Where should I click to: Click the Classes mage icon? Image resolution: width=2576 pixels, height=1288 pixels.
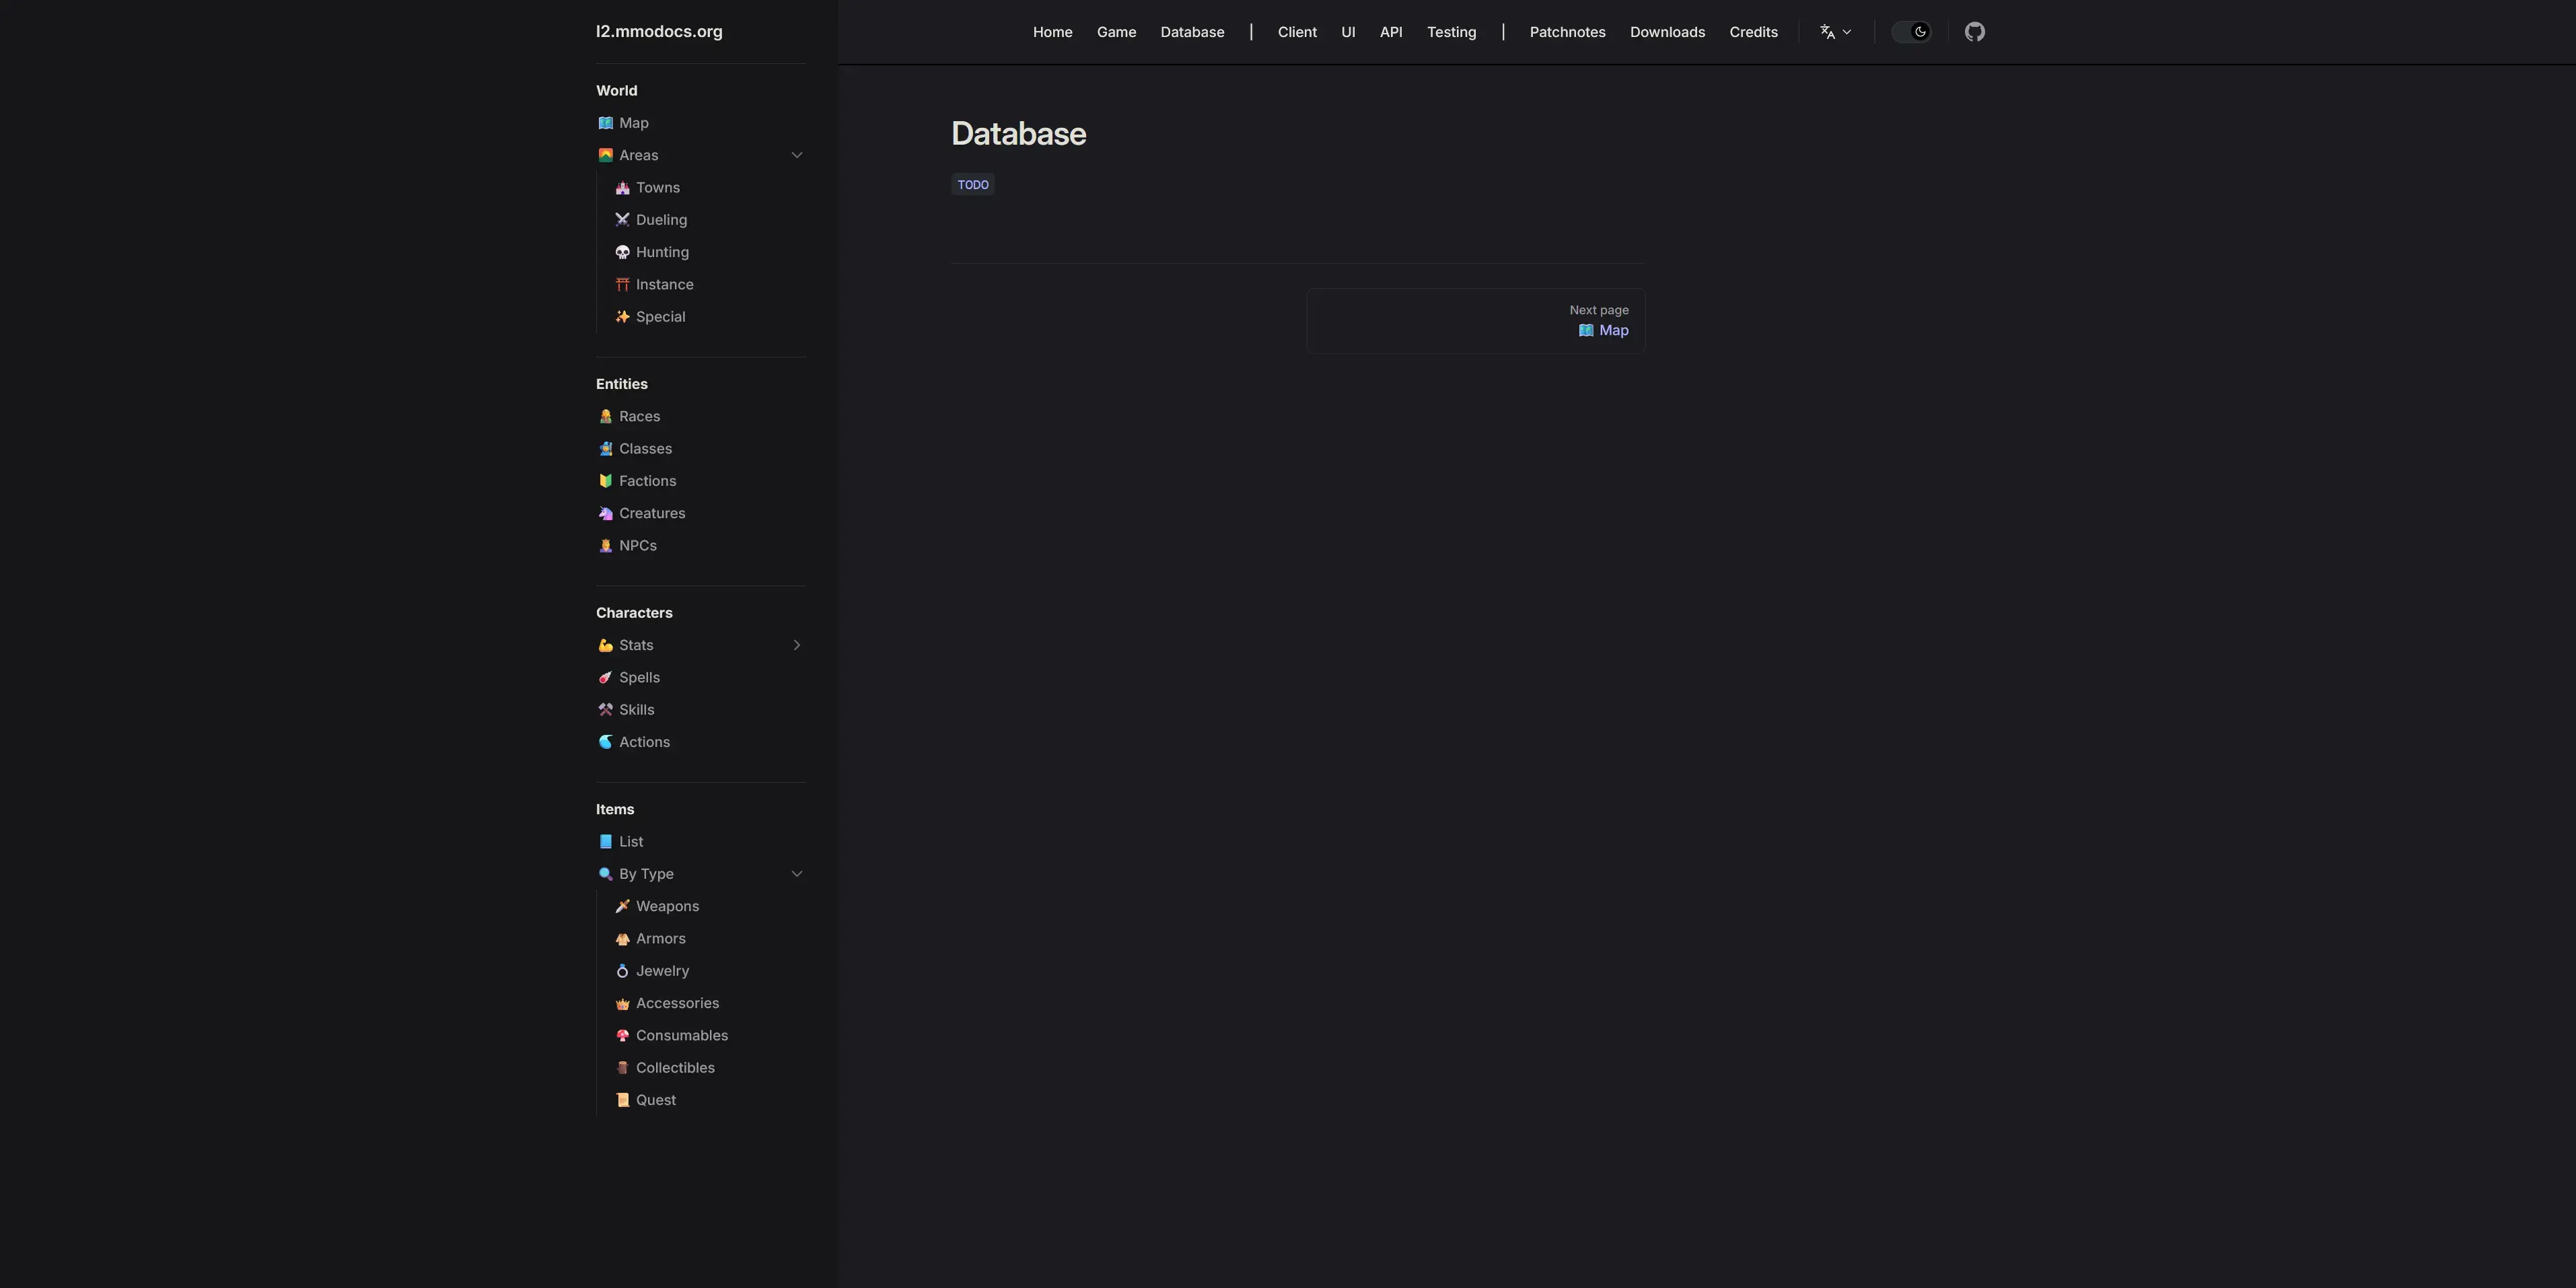coord(605,449)
